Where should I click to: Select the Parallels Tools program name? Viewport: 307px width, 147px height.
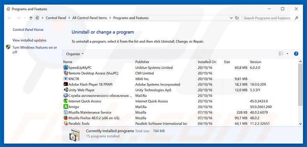pyautogui.click(x=79, y=124)
